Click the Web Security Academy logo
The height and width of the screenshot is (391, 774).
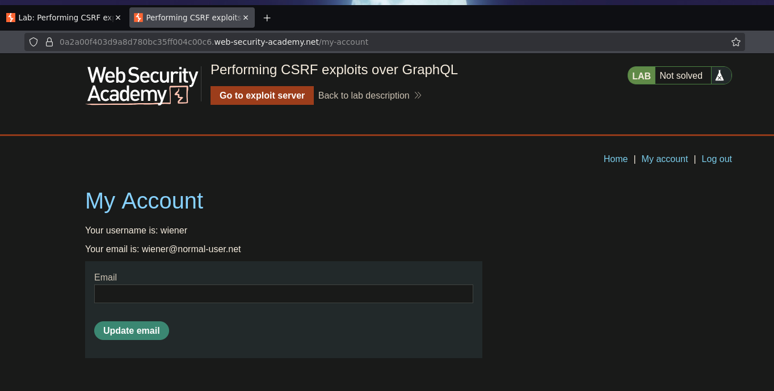(142, 86)
